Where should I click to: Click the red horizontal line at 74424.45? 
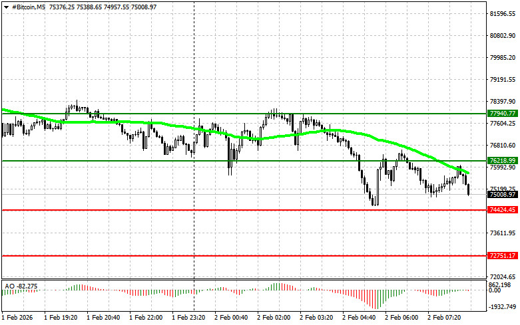244,210
